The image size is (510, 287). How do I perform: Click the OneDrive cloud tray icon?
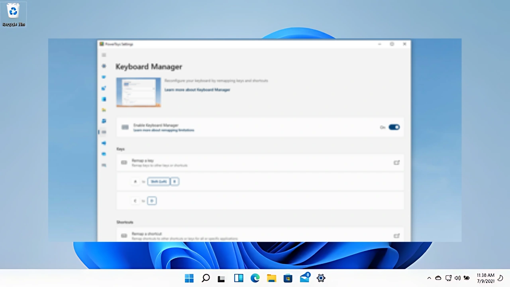[438, 278]
